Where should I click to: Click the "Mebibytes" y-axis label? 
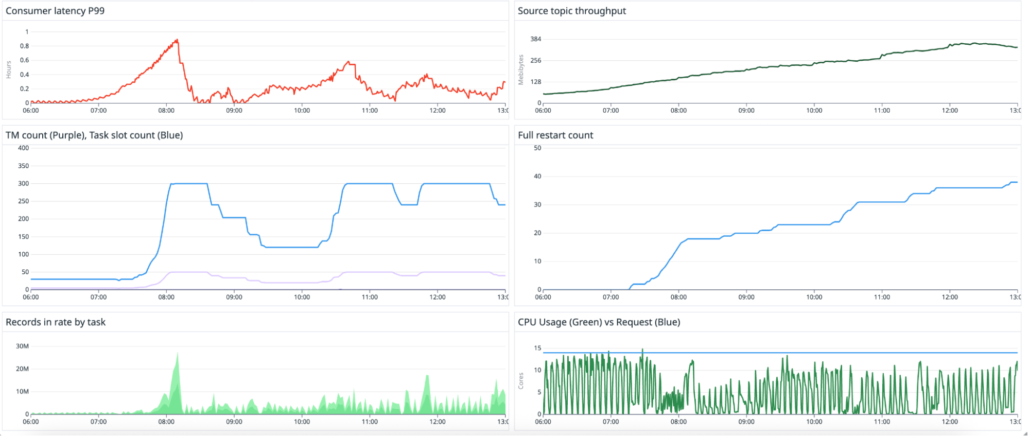pos(521,70)
